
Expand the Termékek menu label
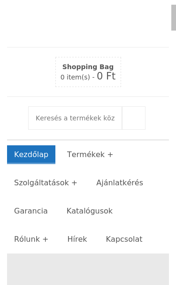pos(86,155)
